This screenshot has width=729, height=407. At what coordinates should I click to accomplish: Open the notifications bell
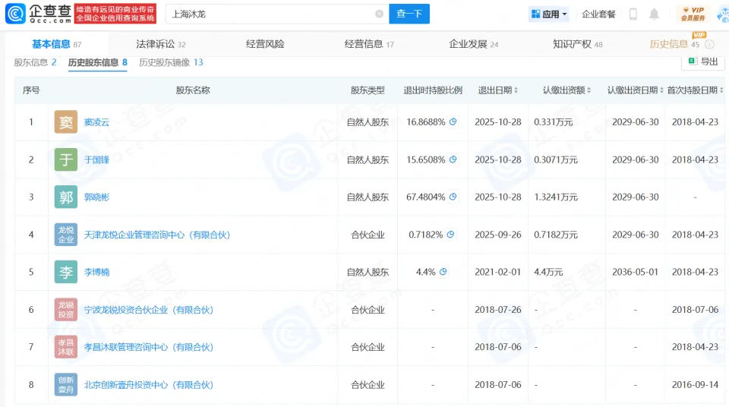(654, 14)
